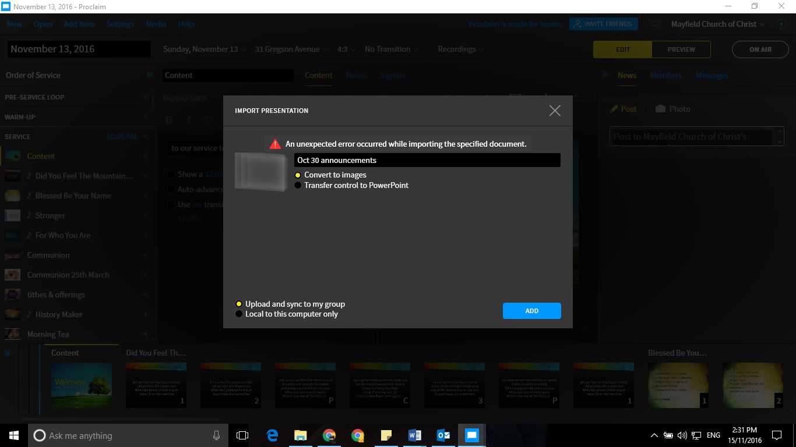Image resolution: width=796 pixels, height=447 pixels.
Task: Click the Photo camera option
Action: [x=672, y=109]
